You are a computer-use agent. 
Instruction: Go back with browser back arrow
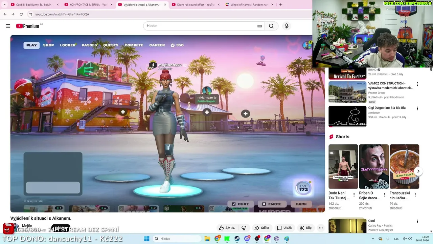click(x=5, y=14)
